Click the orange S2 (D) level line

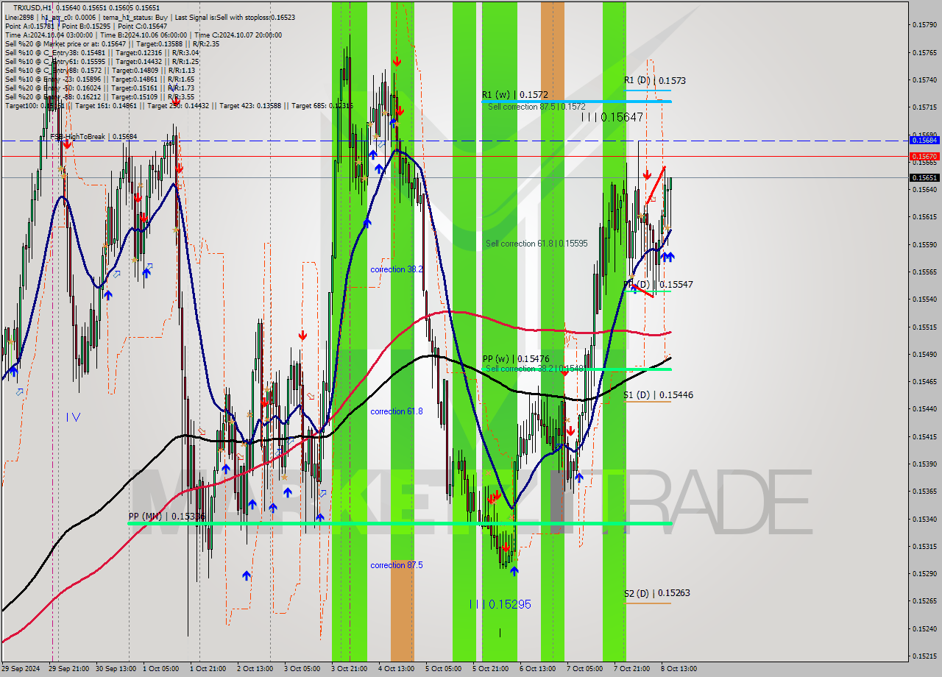[x=648, y=603]
